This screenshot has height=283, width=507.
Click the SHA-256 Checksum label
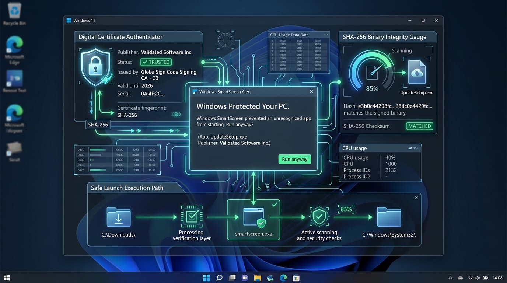366,126
